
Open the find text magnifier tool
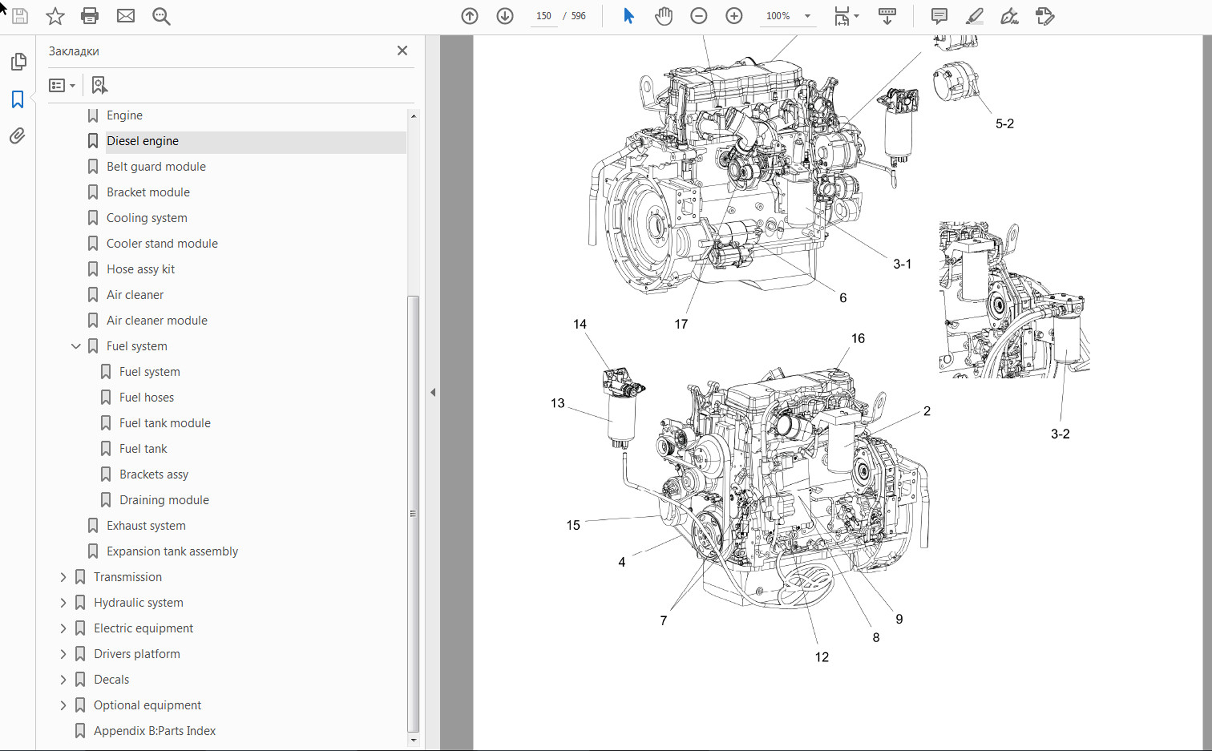(161, 16)
